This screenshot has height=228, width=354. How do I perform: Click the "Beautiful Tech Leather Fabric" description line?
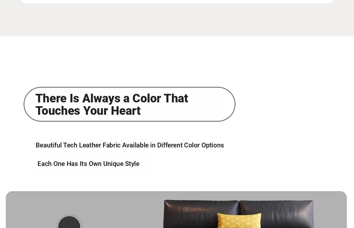coord(130,145)
